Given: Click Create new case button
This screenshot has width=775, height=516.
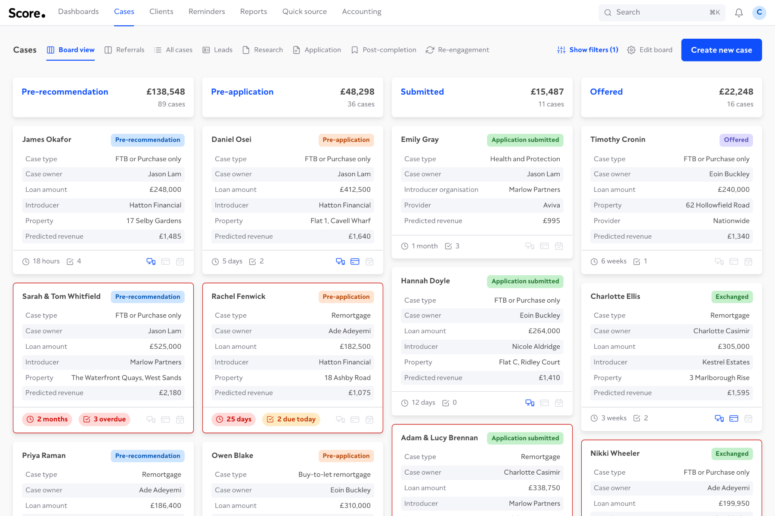Looking at the screenshot, I should click(722, 50).
